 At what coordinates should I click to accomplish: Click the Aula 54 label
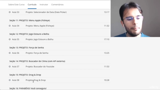(15, 26)
